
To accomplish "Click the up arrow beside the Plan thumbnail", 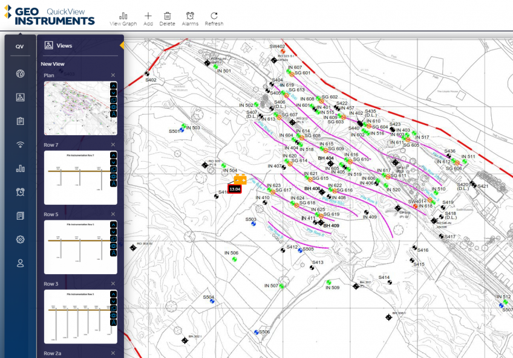I will click(113, 86).
